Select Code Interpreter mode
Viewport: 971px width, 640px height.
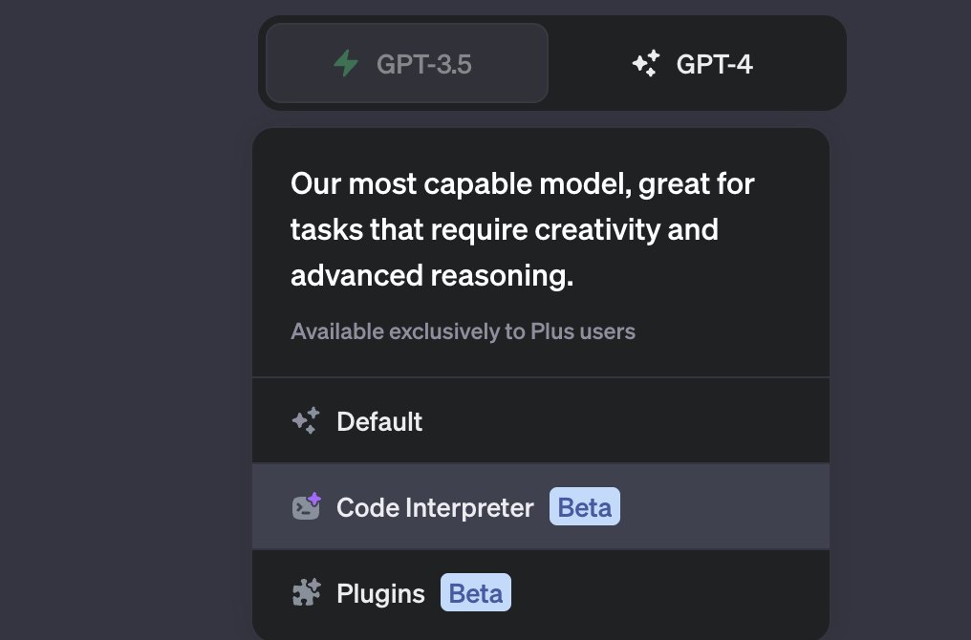541,507
